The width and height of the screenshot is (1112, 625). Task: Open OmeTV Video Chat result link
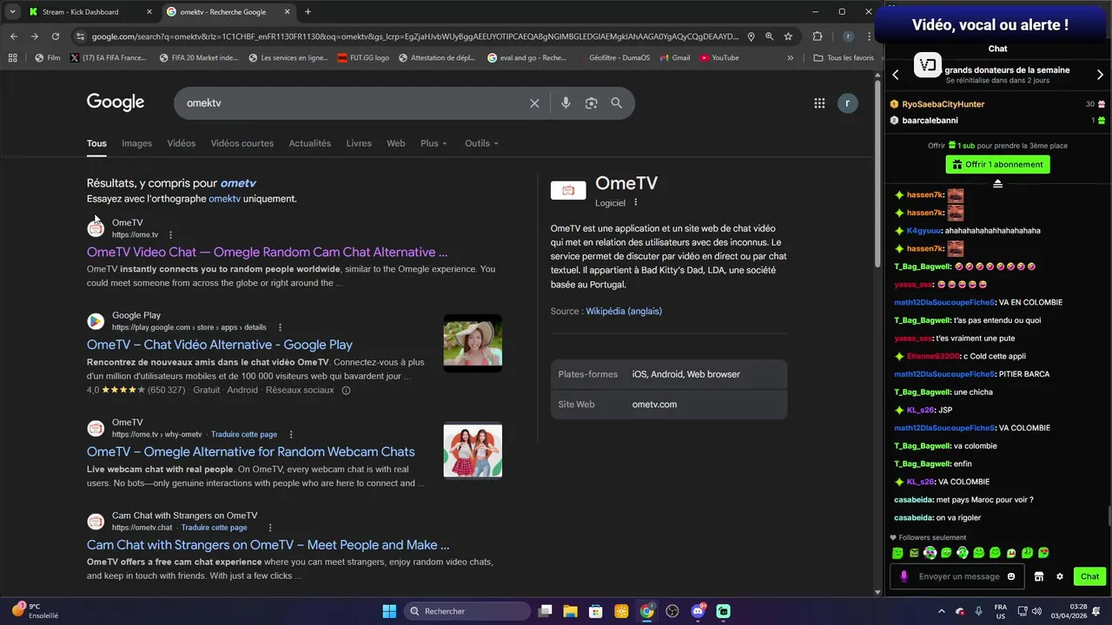pyautogui.click(x=267, y=253)
